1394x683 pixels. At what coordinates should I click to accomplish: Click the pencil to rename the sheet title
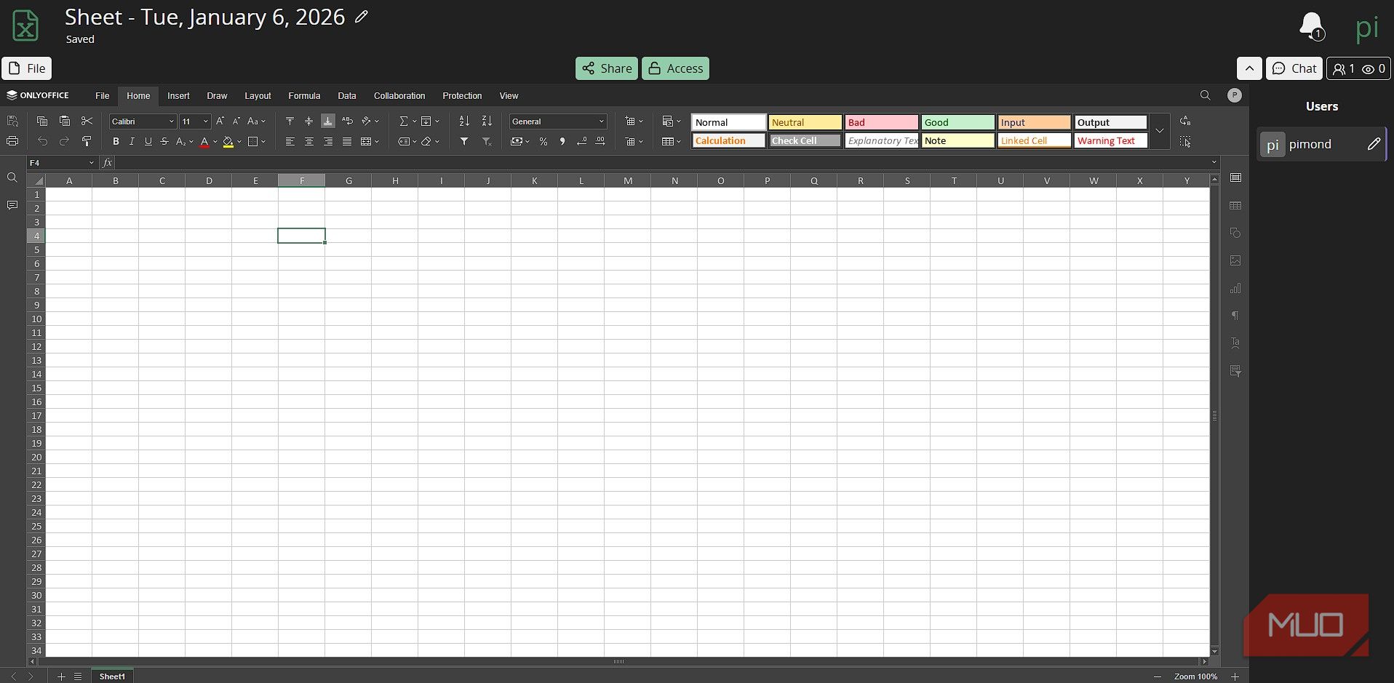tap(362, 17)
